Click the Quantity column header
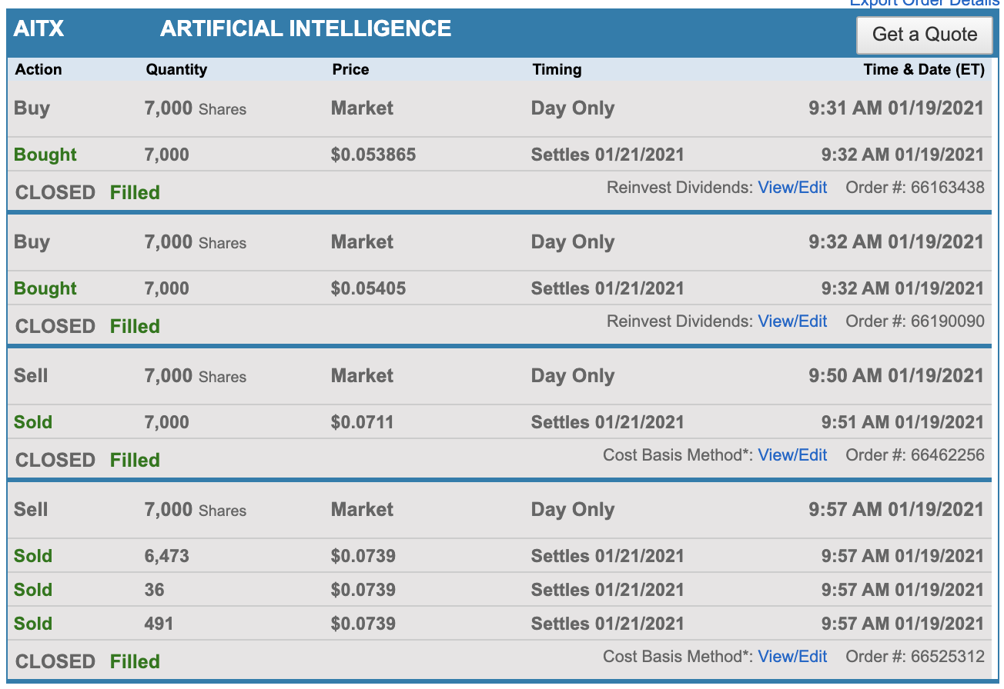The width and height of the screenshot is (1004, 689). coord(176,69)
